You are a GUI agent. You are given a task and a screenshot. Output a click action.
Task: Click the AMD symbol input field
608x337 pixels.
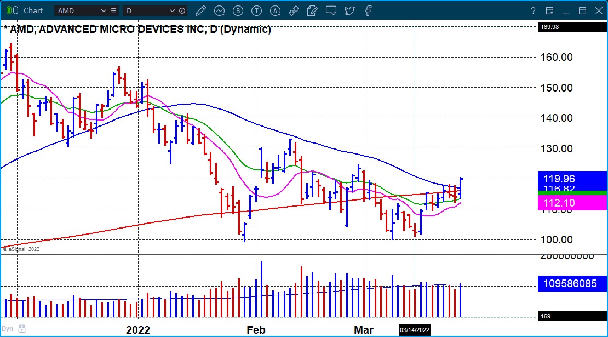point(78,11)
